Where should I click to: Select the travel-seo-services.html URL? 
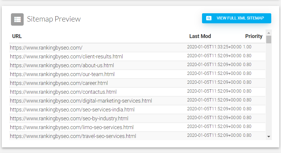(x=73, y=136)
